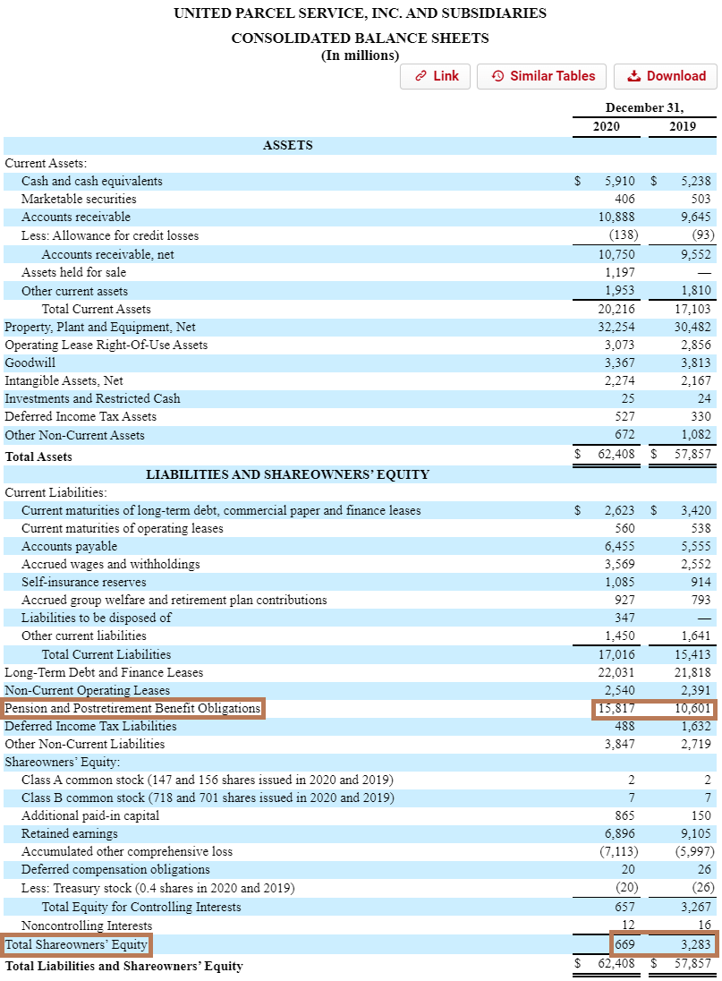
Task: Select the Total Current Liabilities row label
Action: point(106,654)
